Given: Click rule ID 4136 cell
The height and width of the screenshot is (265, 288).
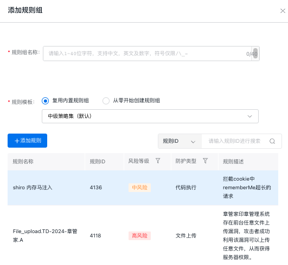Looking at the screenshot, I should point(96,188).
